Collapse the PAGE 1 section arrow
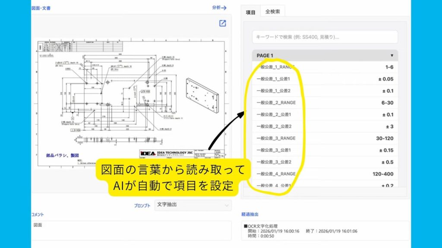The width and height of the screenshot is (442, 248). (x=391, y=56)
